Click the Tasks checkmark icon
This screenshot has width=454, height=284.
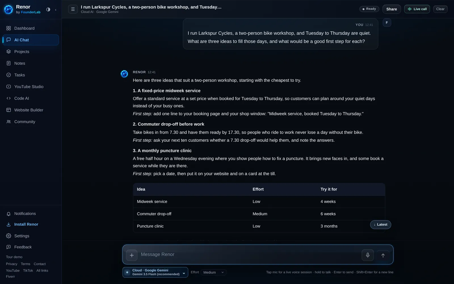(x=9, y=75)
